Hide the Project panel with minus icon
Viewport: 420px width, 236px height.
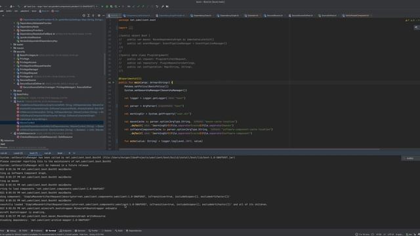point(104,16)
